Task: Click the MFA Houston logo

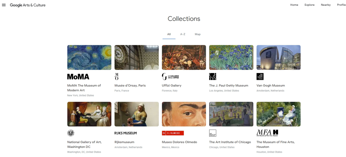Action: point(267,133)
